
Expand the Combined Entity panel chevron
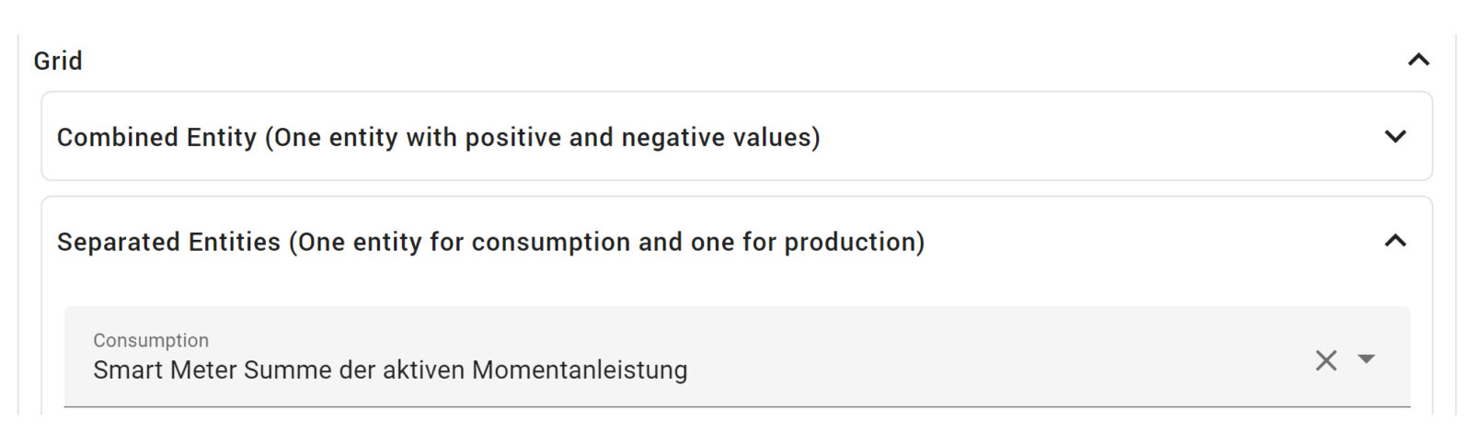pos(1395,137)
